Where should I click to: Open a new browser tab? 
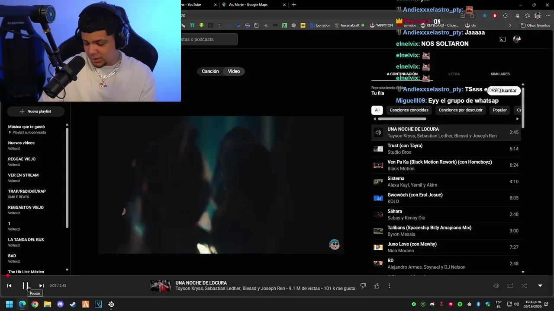tap(294, 5)
